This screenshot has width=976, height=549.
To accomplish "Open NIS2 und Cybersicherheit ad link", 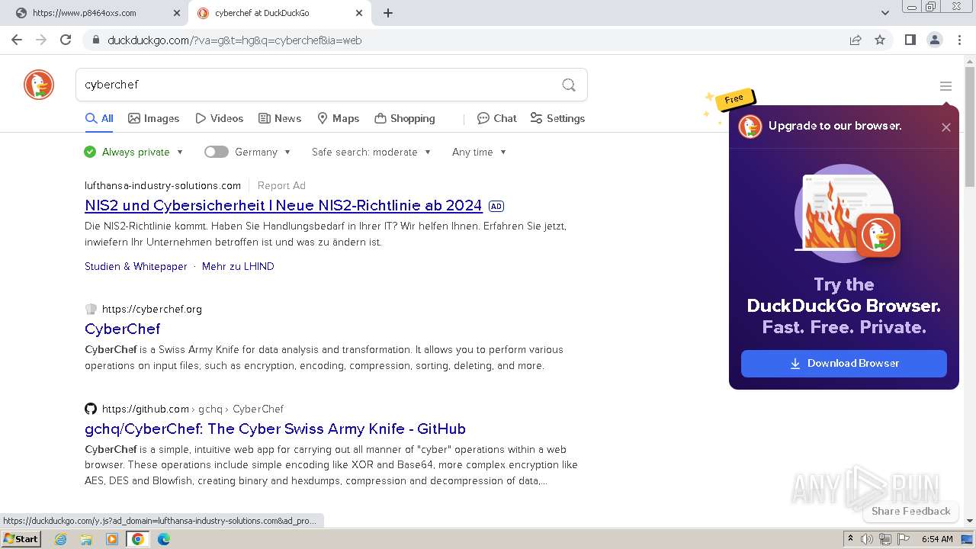I will coord(283,206).
